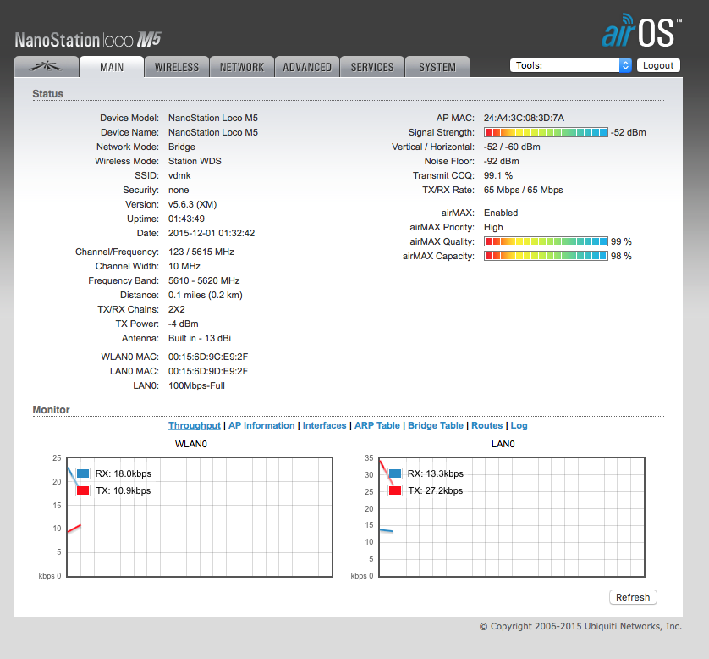
Task: Open the AP Information link
Action: click(x=261, y=426)
